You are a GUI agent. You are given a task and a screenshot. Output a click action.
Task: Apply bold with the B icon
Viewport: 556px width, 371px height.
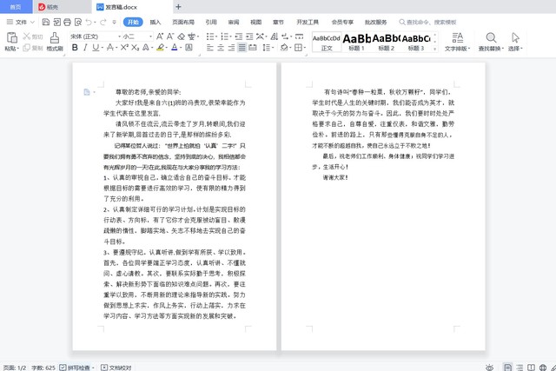click(x=75, y=48)
